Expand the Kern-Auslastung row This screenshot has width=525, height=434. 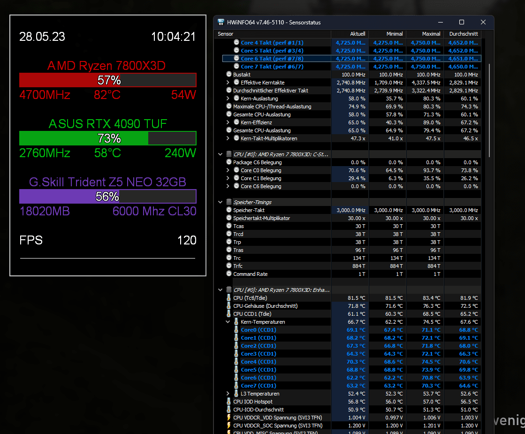[x=228, y=99]
